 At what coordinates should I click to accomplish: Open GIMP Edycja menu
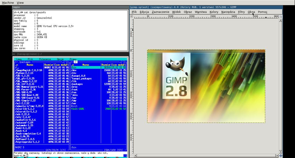144,12
